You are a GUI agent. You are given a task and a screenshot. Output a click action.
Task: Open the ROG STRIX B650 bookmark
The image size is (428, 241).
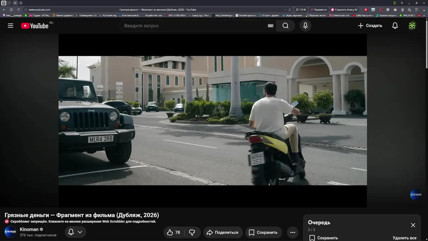pyautogui.click(x=176, y=15)
